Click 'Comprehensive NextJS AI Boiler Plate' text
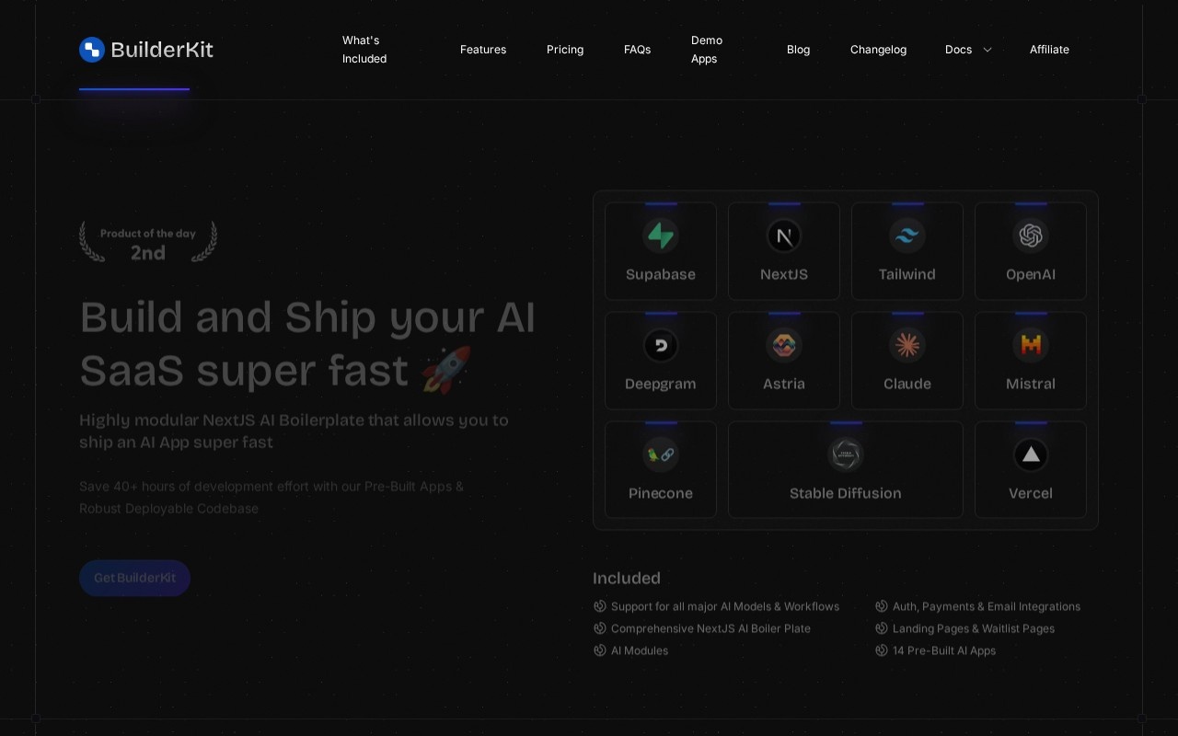Viewport: 1178px width, 736px height. (710, 628)
